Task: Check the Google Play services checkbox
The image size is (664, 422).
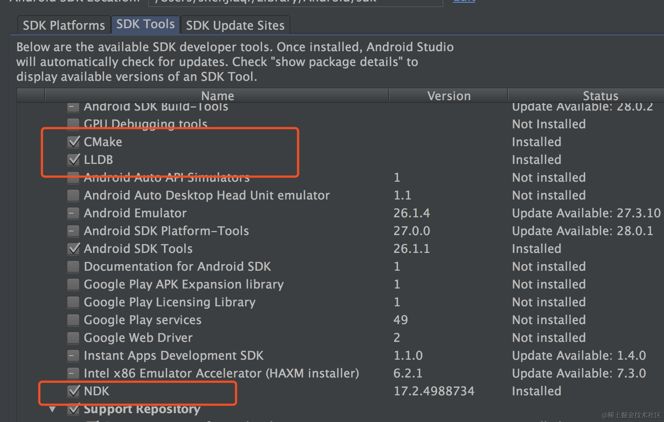Action: point(73,320)
